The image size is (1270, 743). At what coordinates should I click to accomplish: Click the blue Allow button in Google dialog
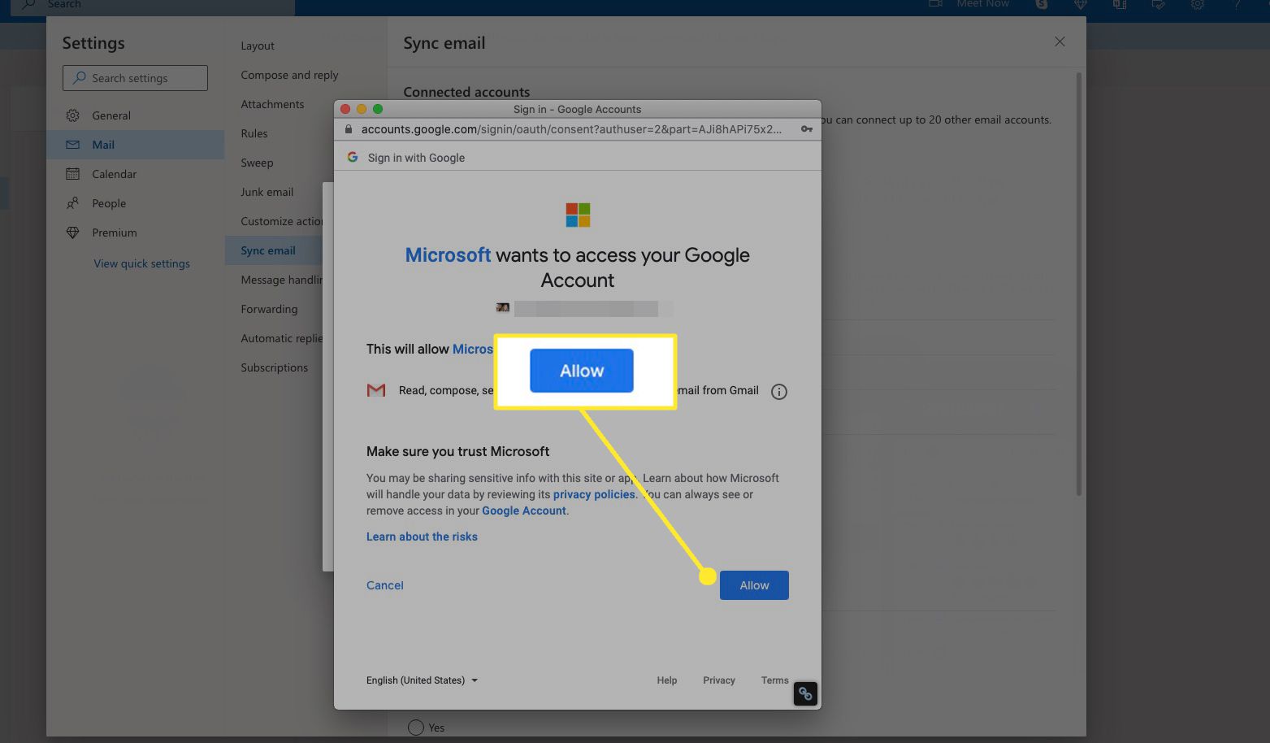coord(754,585)
